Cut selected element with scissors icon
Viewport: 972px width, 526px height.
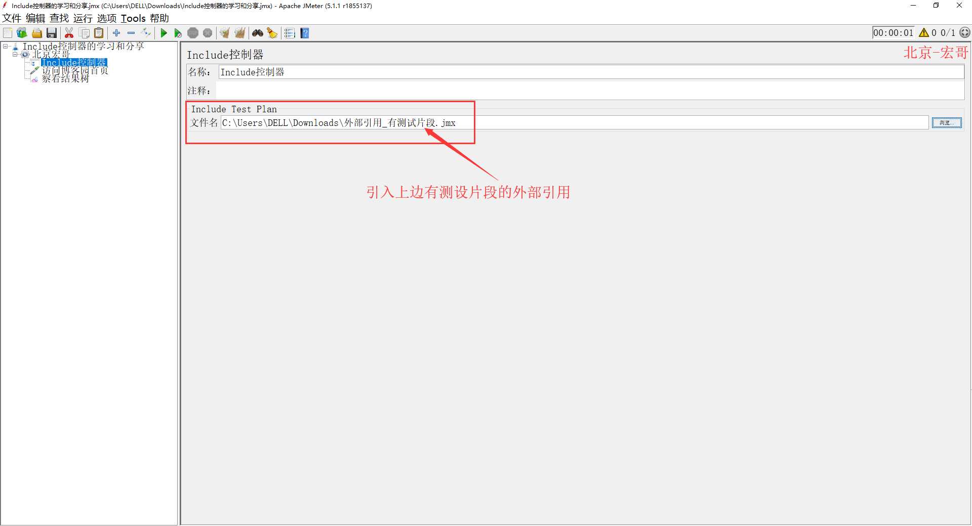click(x=69, y=33)
